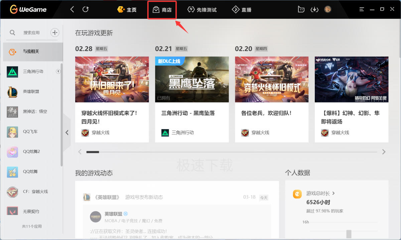The width and height of the screenshot is (401, 240).
Task: Open 英雄联盟 icon in the sidebar
Action: [x=13, y=92]
